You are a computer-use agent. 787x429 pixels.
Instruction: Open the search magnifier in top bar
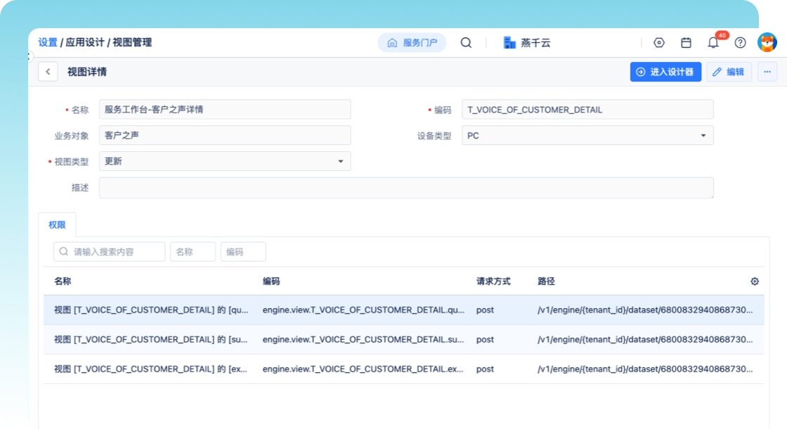(x=466, y=43)
